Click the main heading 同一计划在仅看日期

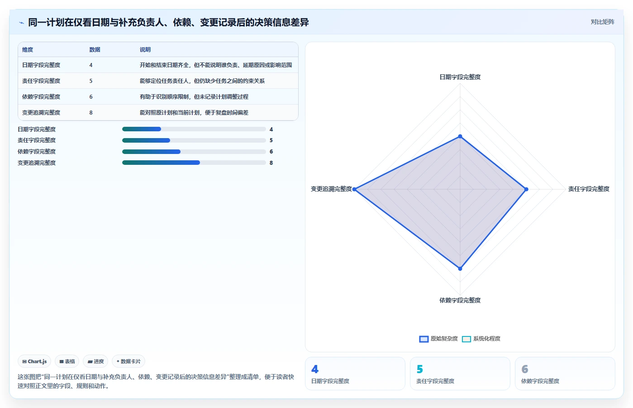pyautogui.click(x=168, y=22)
